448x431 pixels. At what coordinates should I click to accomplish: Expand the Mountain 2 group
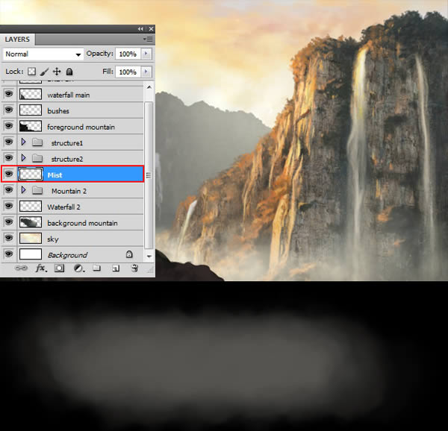[23, 190]
